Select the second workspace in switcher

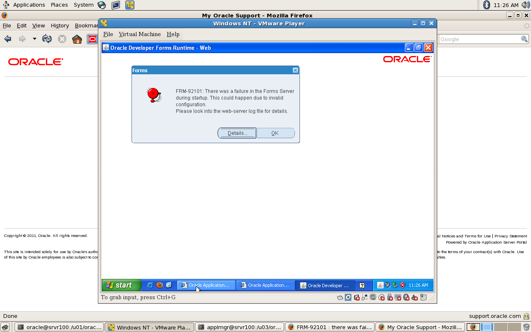[x=487, y=327]
